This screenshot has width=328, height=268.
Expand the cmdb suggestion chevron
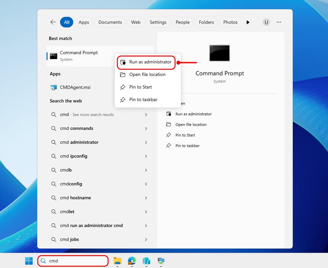(x=146, y=170)
